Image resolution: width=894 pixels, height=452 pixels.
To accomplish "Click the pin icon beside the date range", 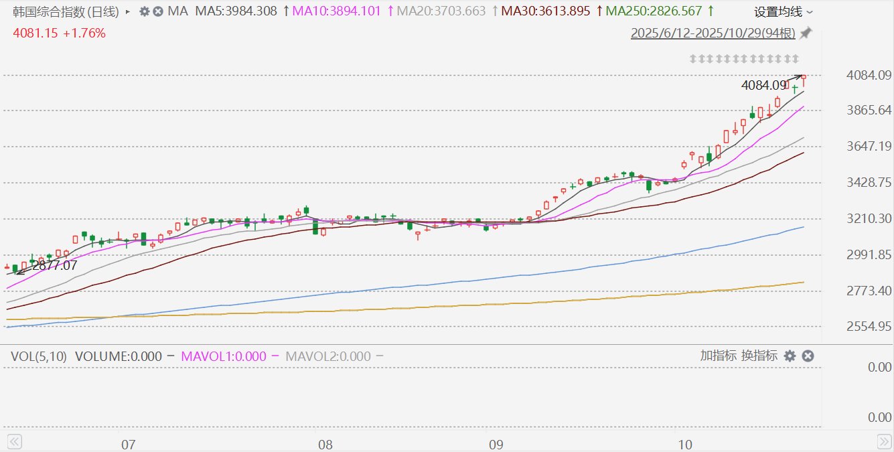I will tap(806, 33).
